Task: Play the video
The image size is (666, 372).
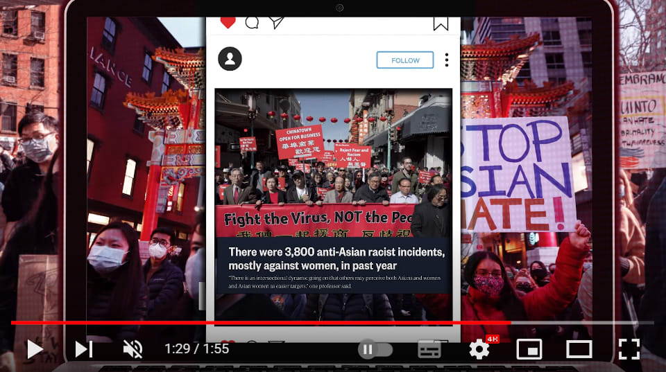Action: coord(35,350)
